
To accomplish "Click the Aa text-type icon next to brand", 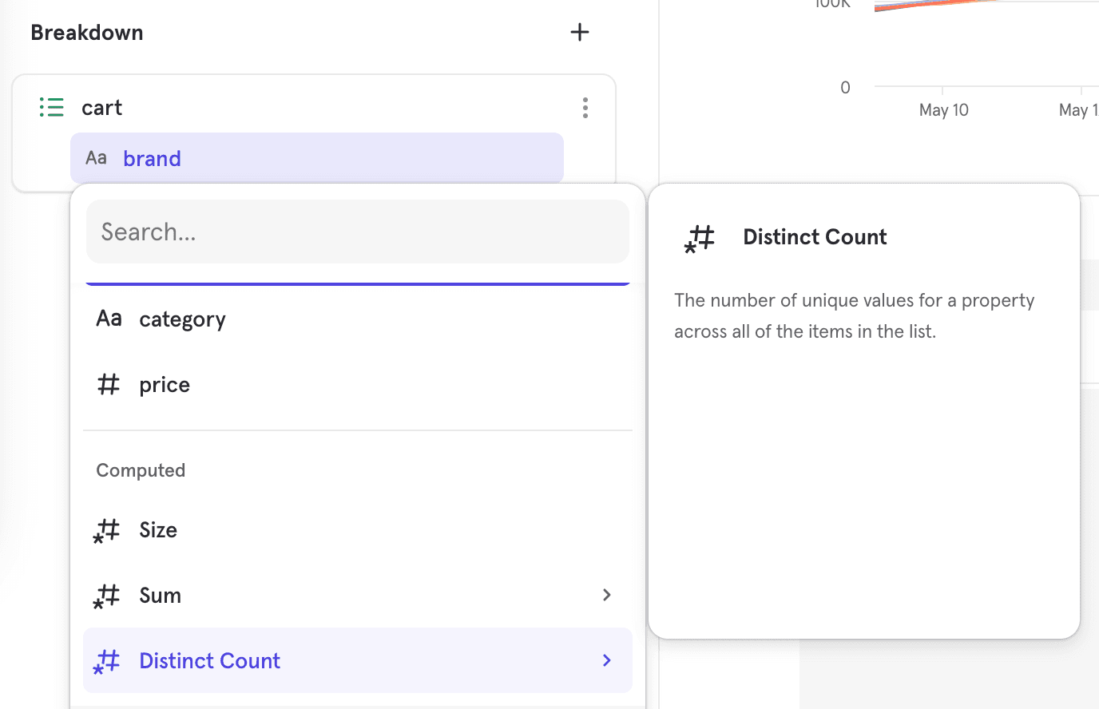I will (x=96, y=157).
